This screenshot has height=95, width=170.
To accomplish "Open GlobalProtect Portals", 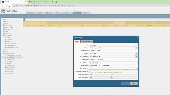I will tap(8, 37).
